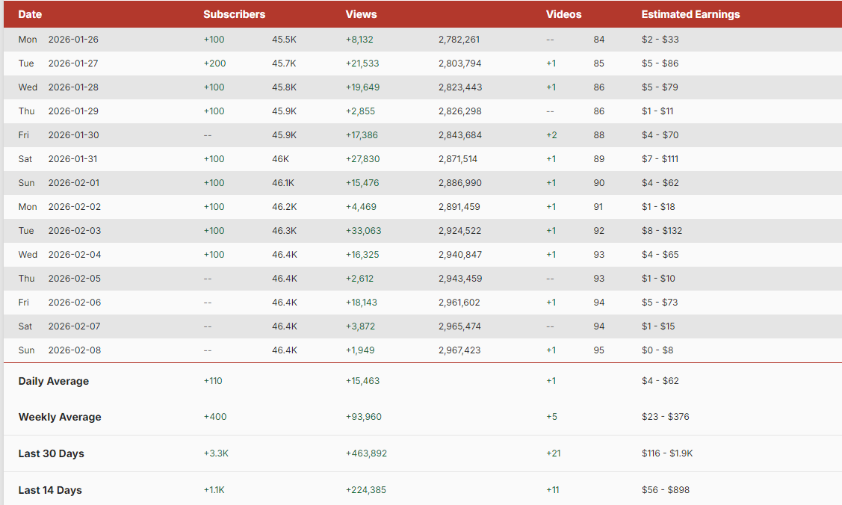Click the Weekly Average label

[60, 417]
